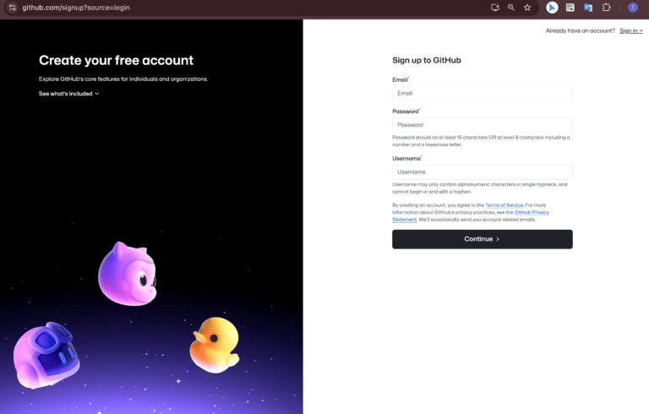Click the github.com/signup URL in address bar
The width and height of the screenshot is (649, 414).
click(x=76, y=8)
